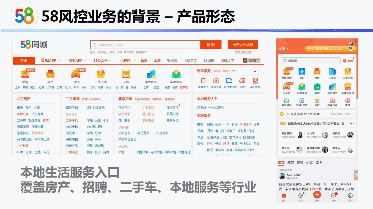The height and width of the screenshot is (209, 373).
Task: Open the 同城大学 nav item
Action: click(228, 61)
